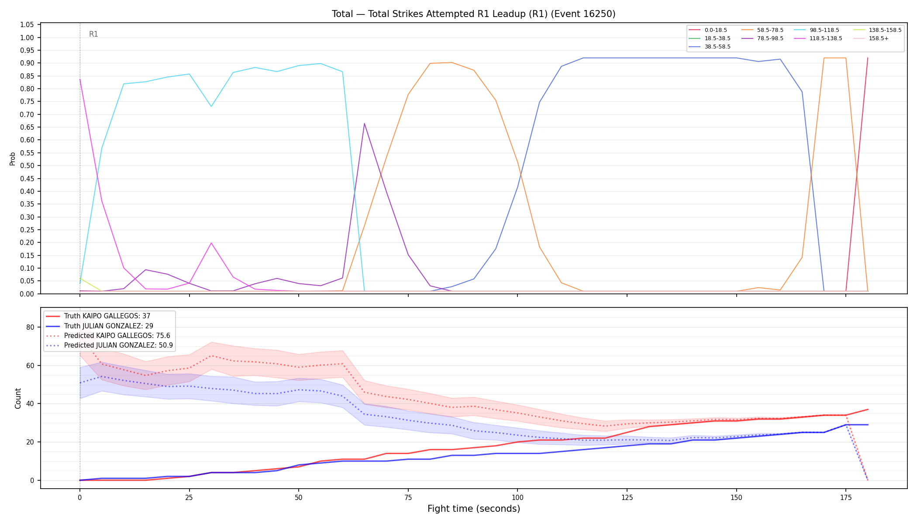The height and width of the screenshot is (524, 917).
Task: Click the "75" tick on the fight time axis
Action: (408, 497)
